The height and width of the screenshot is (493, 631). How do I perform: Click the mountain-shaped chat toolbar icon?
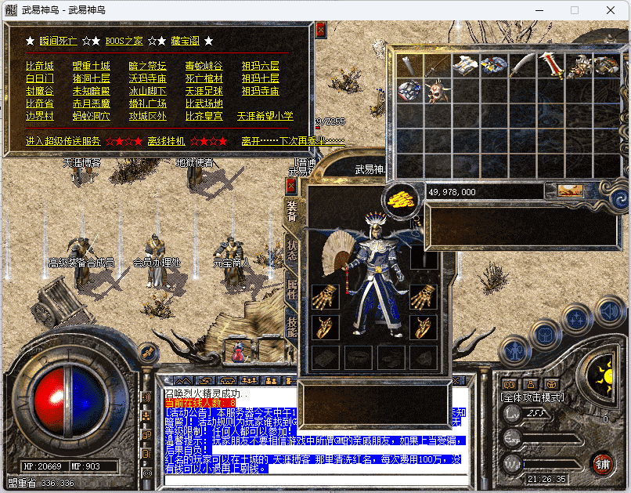(x=183, y=380)
